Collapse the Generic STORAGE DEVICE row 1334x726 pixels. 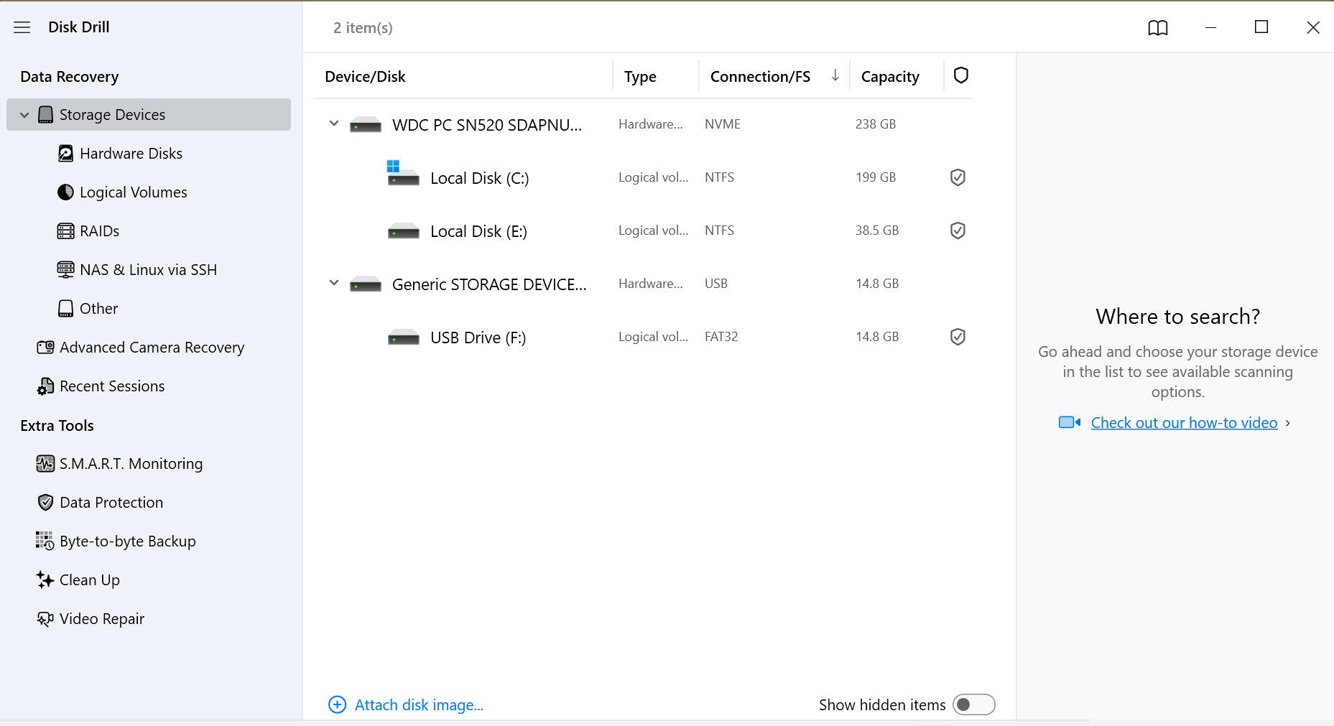tap(334, 283)
